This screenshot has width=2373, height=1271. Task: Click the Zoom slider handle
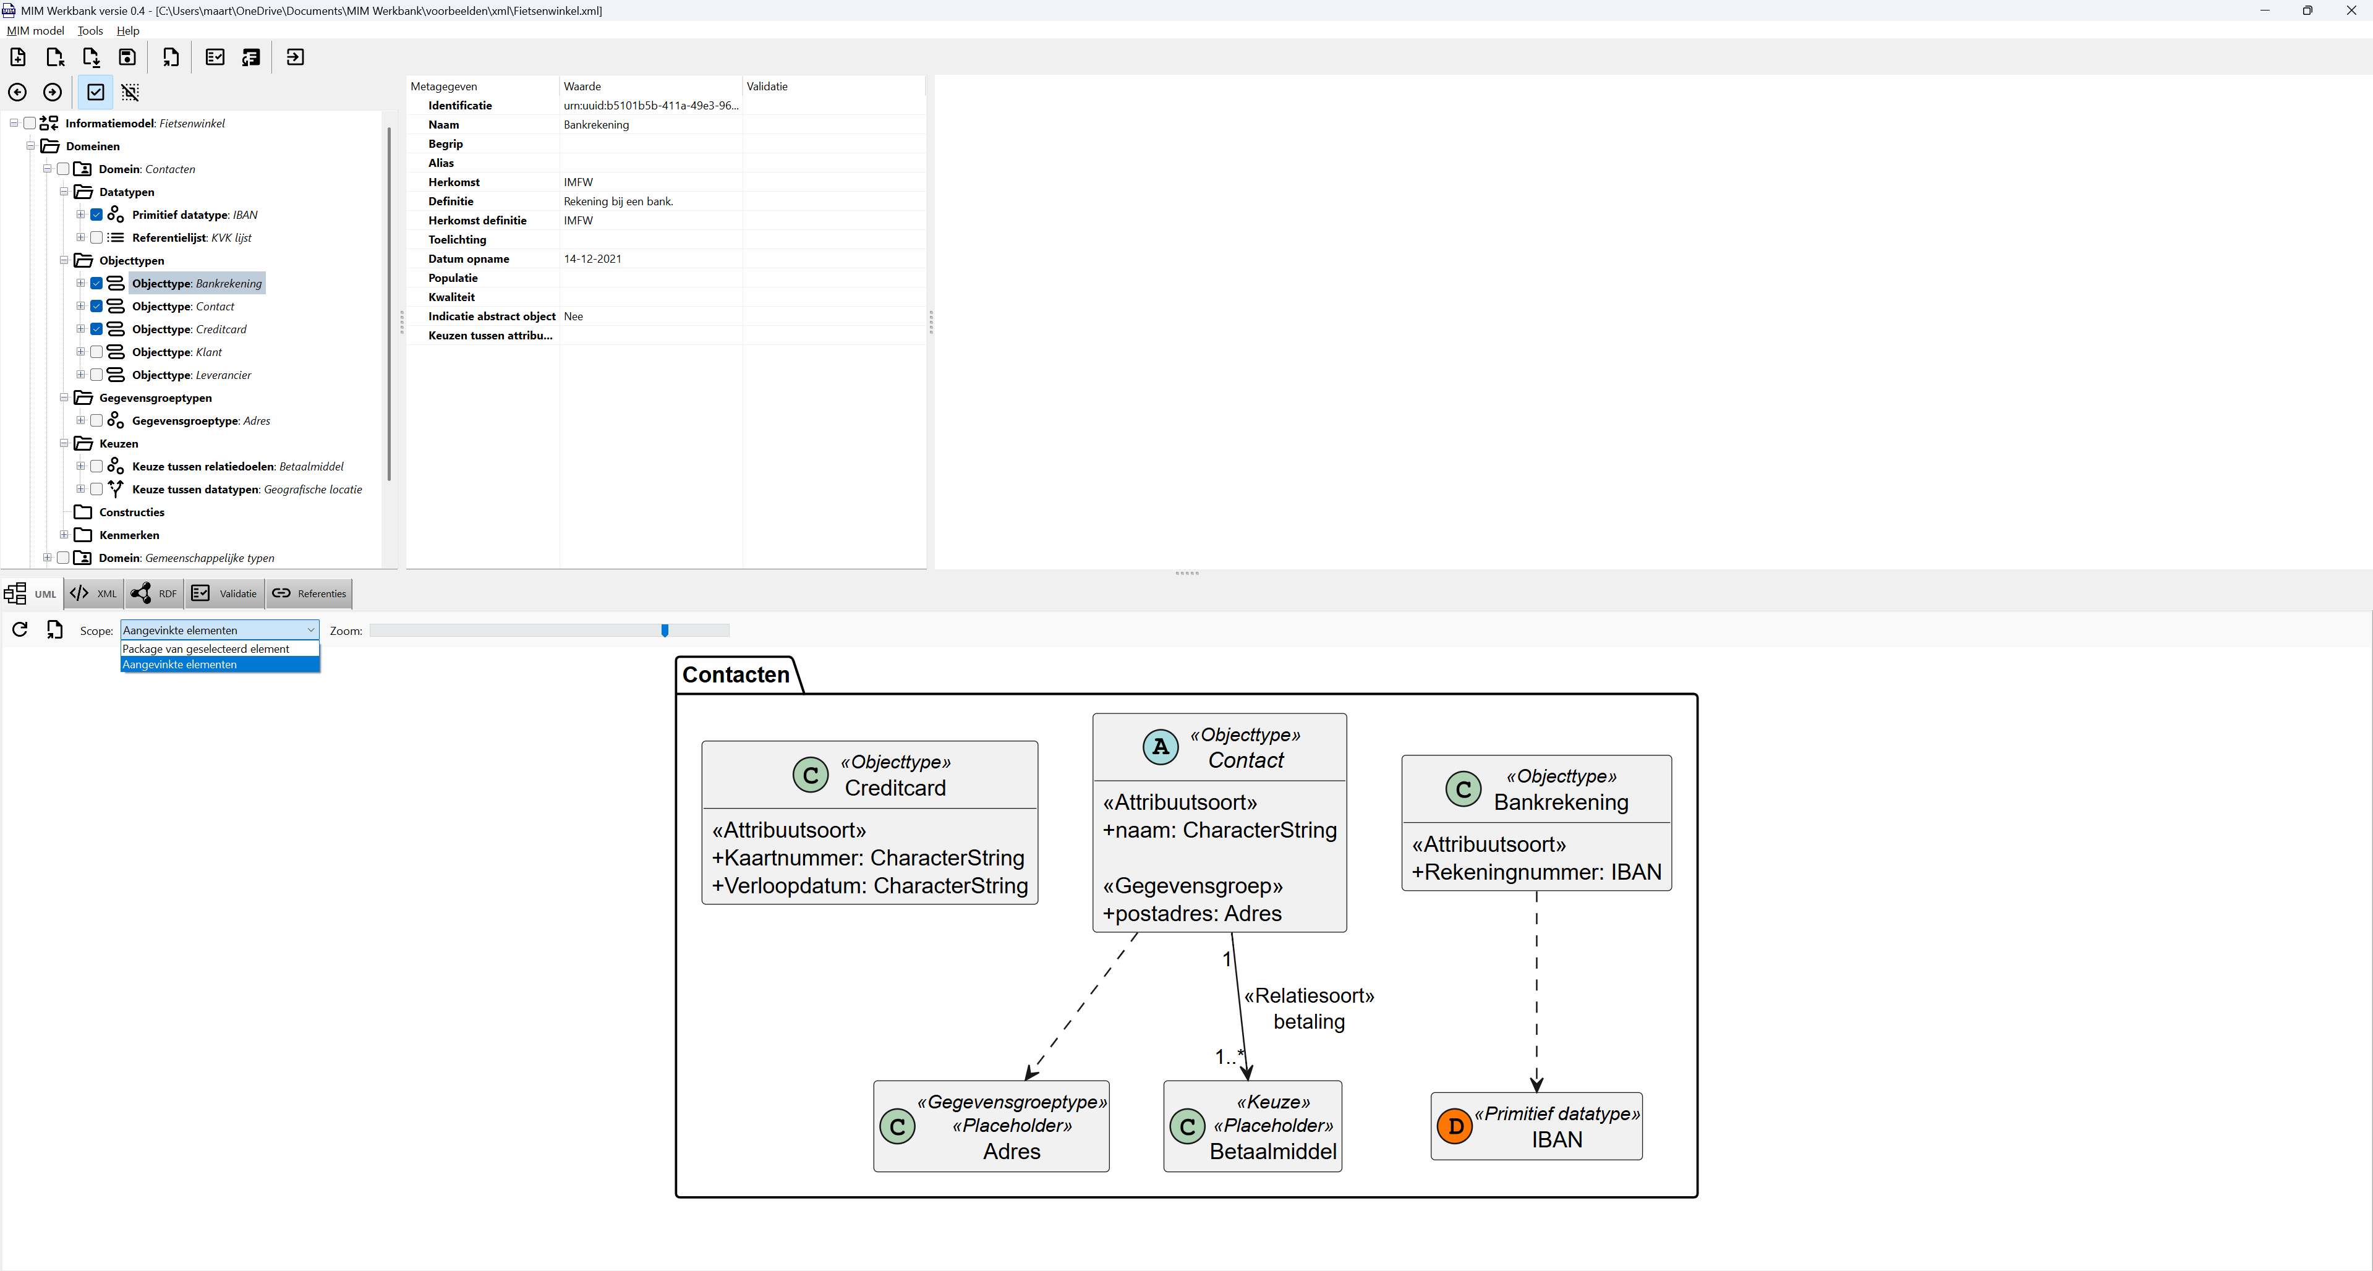(664, 630)
